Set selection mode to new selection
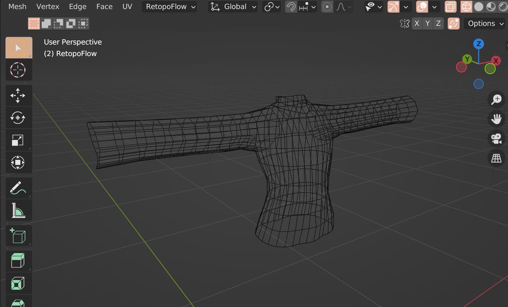 pos(34,23)
